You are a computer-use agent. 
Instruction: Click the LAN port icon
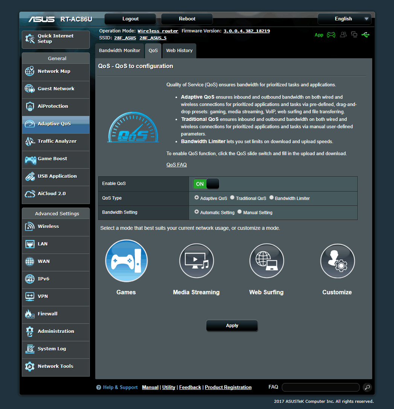[x=30, y=244]
